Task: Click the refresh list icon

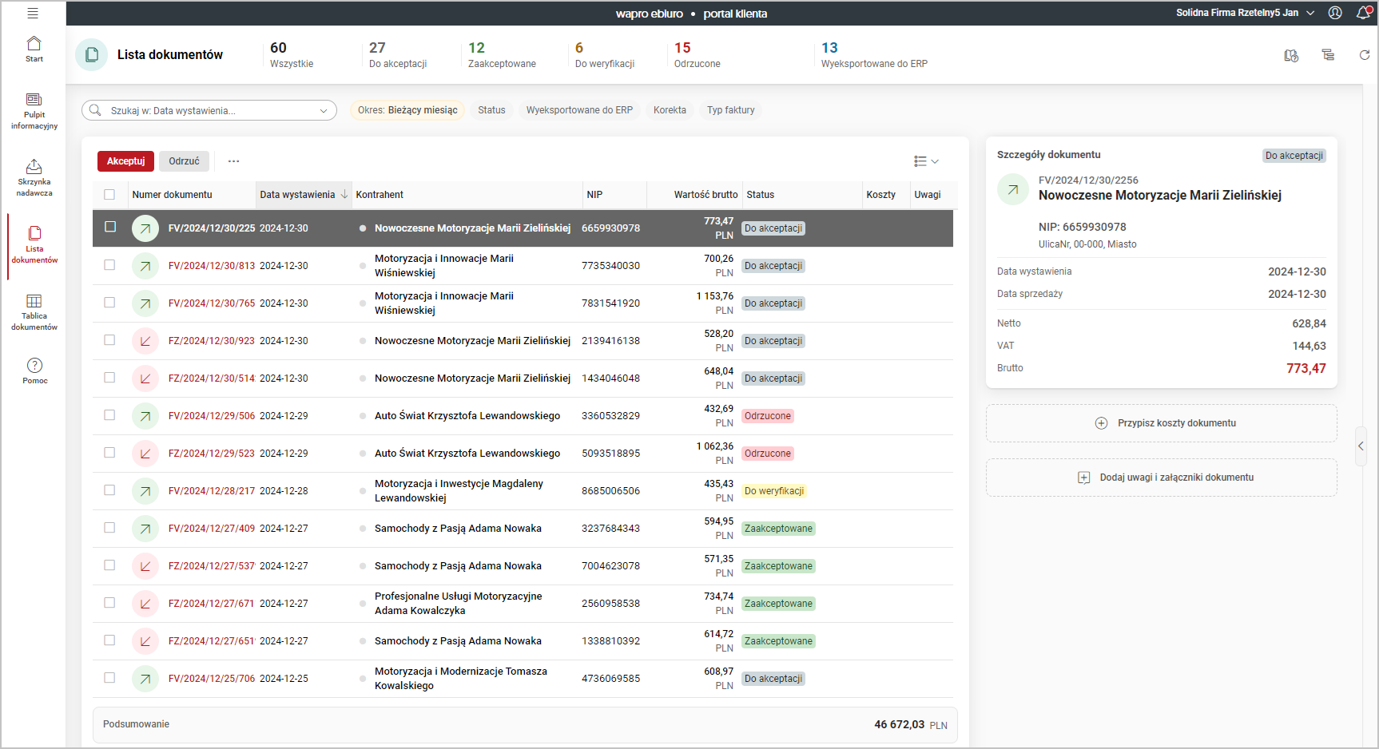Action: (x=1365, y=55)
